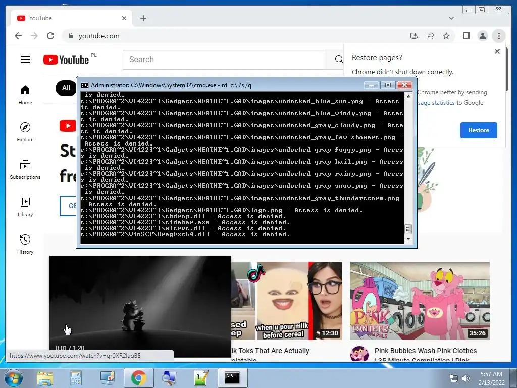Click the cmd scrollbar thumb
The image size is (517, 388).
[408, 229]
